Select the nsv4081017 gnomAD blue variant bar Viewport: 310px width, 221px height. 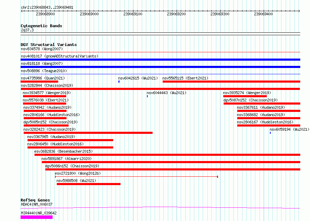point(160,60)
